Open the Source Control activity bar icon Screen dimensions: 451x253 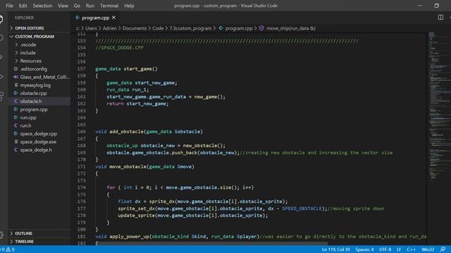pyautogui.click(x=1, y=58)
